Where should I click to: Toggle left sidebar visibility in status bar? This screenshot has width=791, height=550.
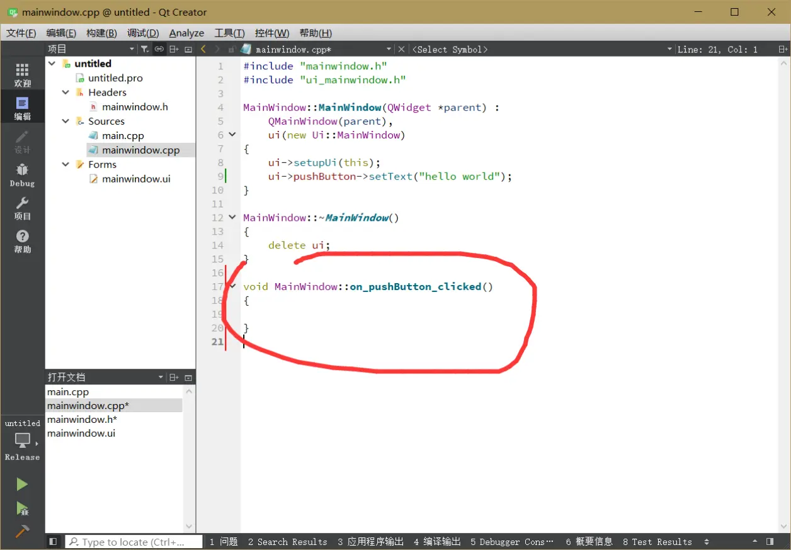tap(53, 541)
